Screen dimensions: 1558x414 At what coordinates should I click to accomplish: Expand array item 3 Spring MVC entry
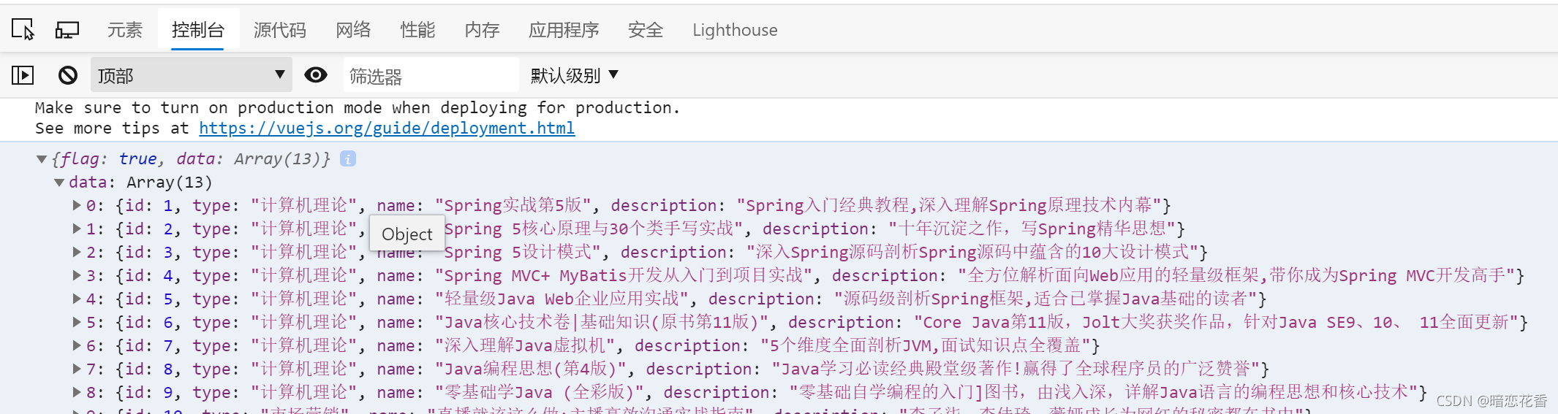77,276
